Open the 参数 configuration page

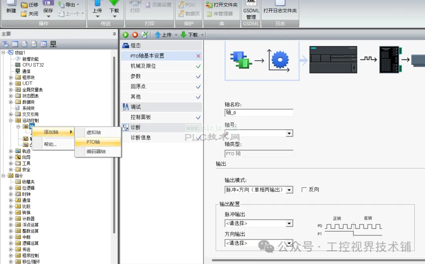tap(162, 76)
